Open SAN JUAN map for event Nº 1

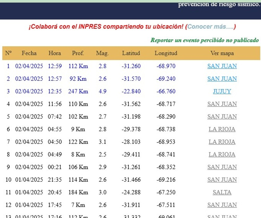222,66
